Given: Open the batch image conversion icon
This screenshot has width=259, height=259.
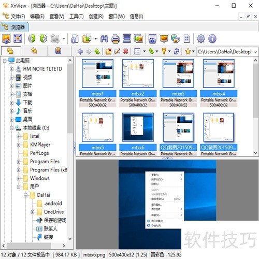Looking at the screenshot, I should click(138, 38).
